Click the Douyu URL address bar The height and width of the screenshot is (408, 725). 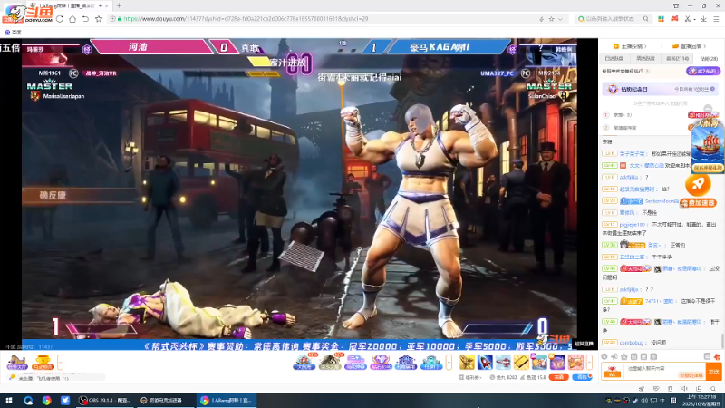[324, 19]
